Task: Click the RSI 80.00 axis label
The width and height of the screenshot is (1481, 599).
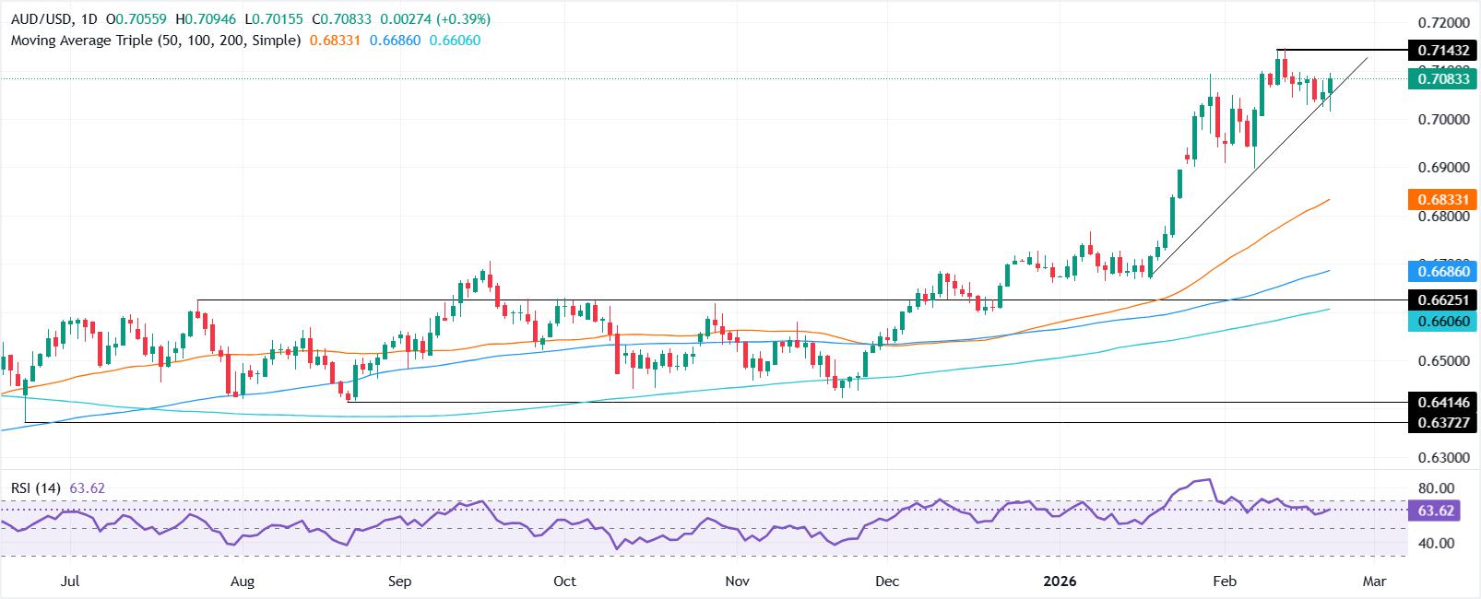Action: pyautogui.click(x=1436, y=488)
